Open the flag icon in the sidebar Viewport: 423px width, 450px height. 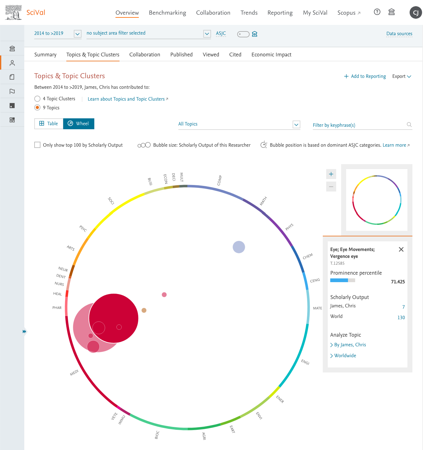12,91
